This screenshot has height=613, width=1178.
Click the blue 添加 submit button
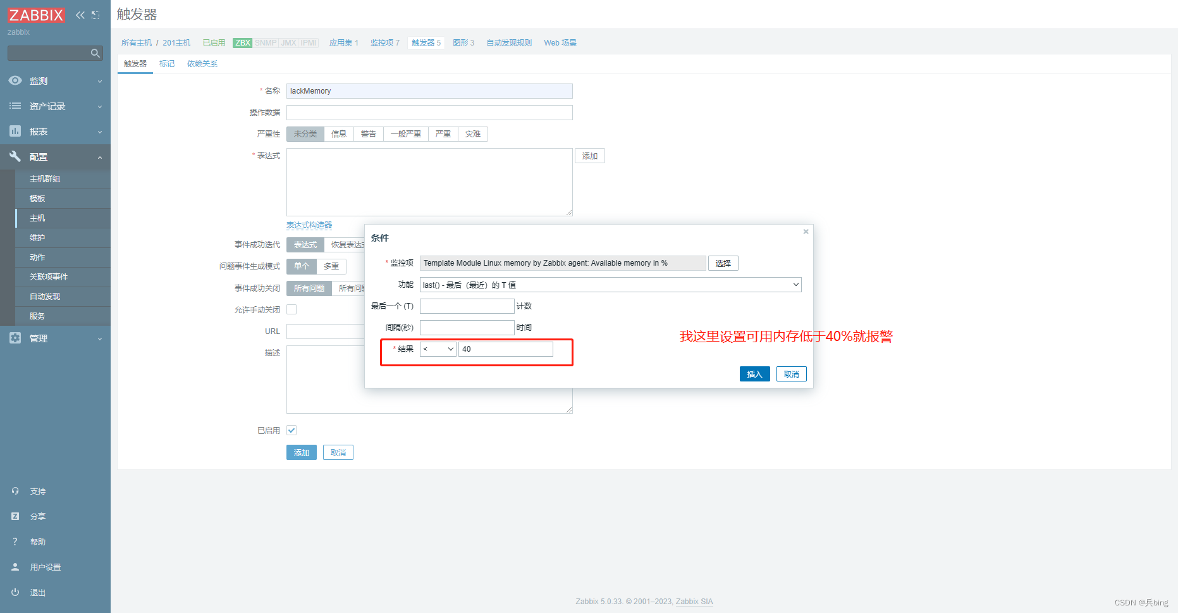click(x=302, y=452)
